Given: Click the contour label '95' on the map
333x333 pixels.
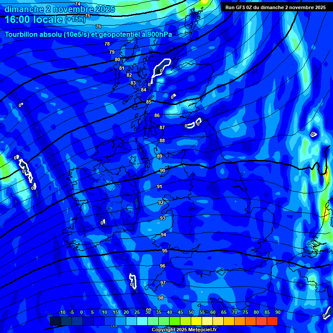Looking at the screenshot, I should coord(165,251).
